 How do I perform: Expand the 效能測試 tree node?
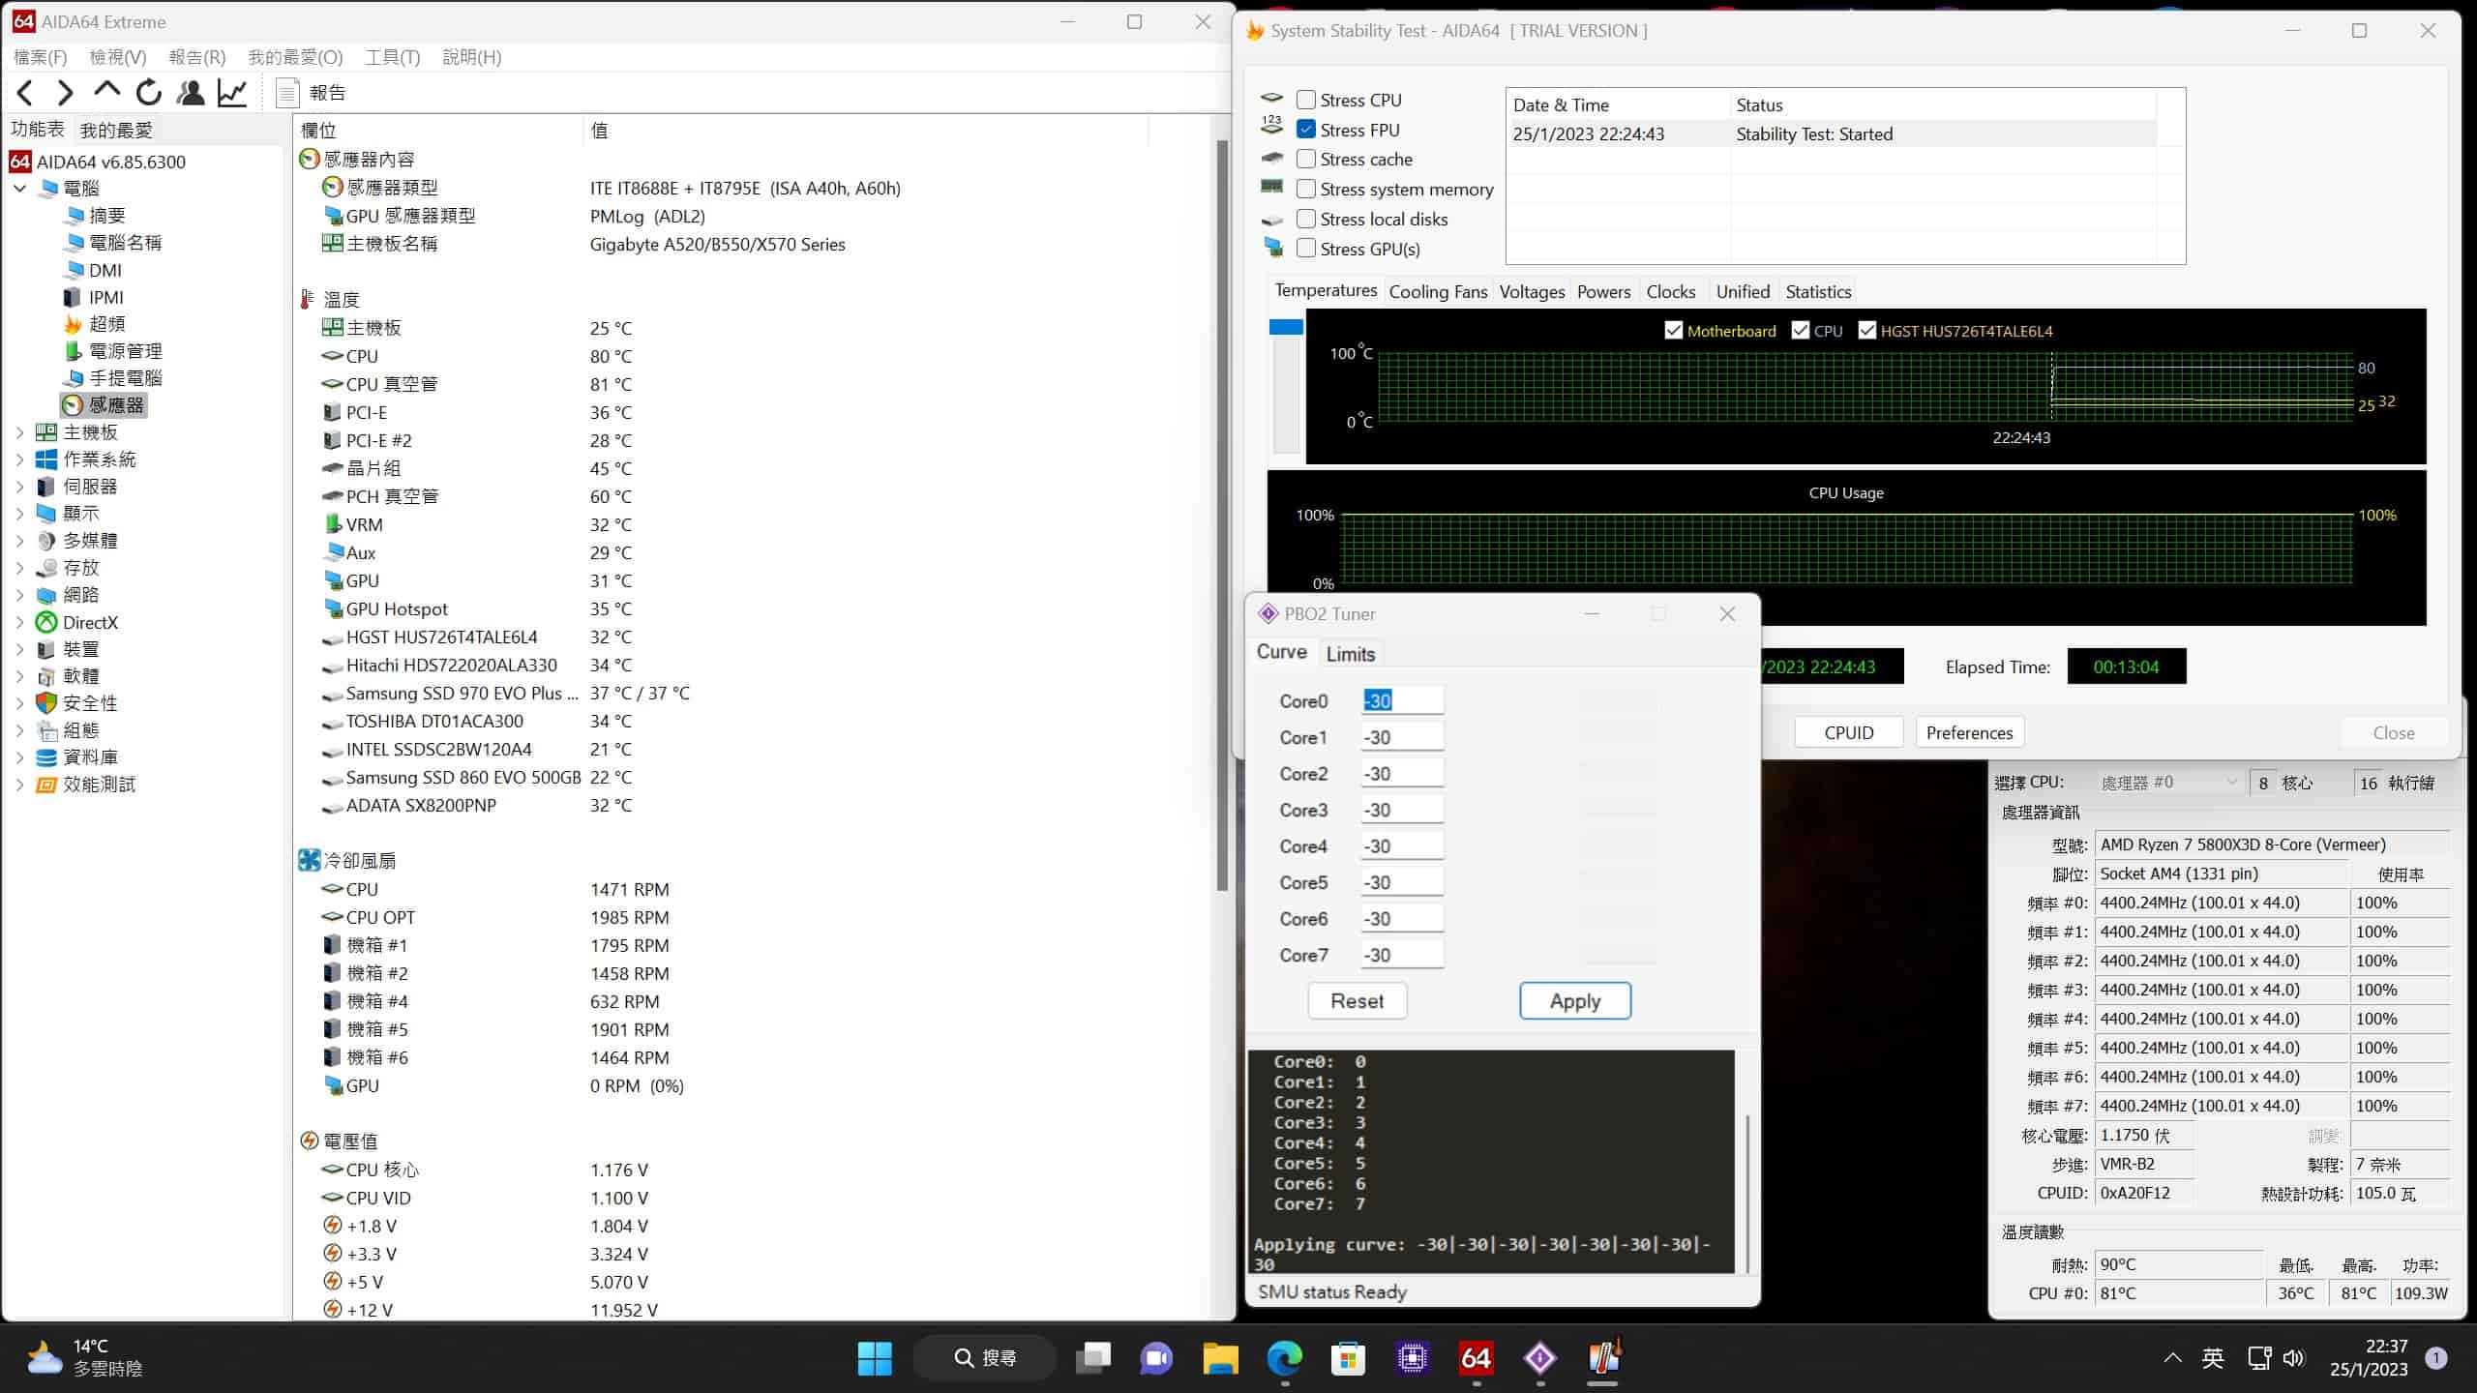(x=20, y=785)
